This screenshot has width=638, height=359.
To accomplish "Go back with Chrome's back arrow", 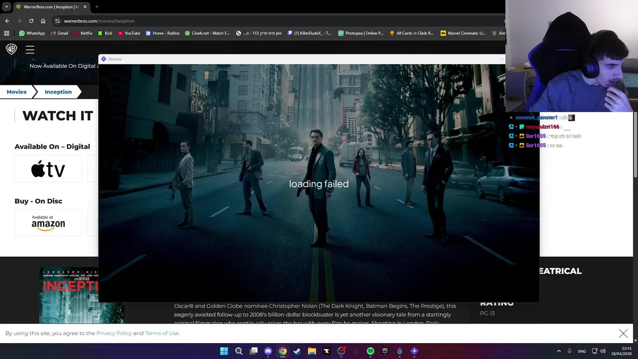I will tap(7, 21).
